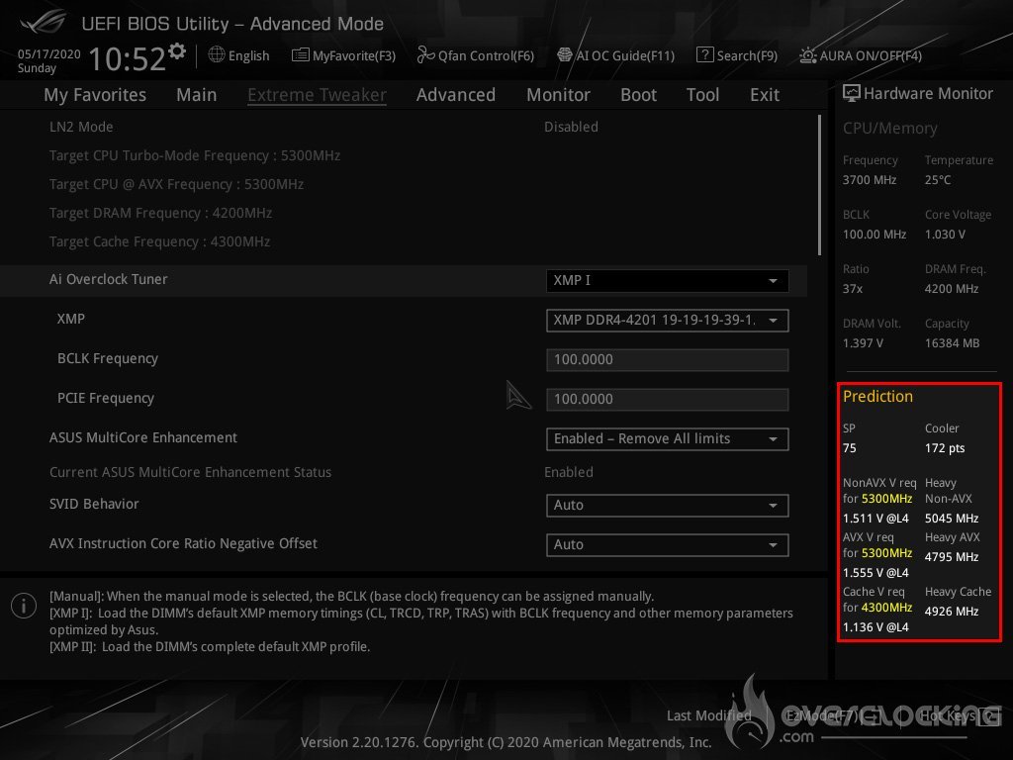Click the MyFavorite list icon
Image resolution: width=1013 pixels, height=760 pixels.
[x=300, y=55]
